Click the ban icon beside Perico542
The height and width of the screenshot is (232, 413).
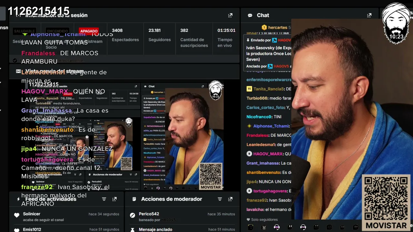132,215
